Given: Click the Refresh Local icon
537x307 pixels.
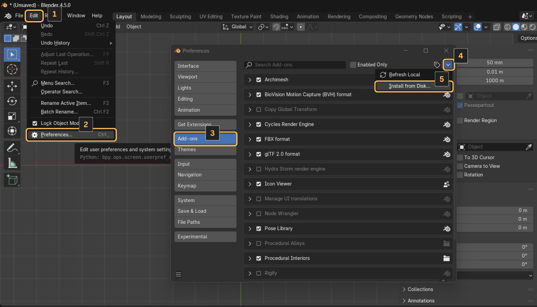Looking at the screenshot, I should [383, 75].
